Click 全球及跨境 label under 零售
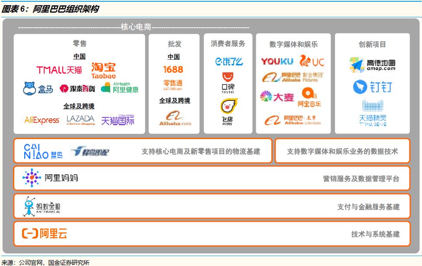Viewport: 422px width, 266px height. (x=79, y=106)
